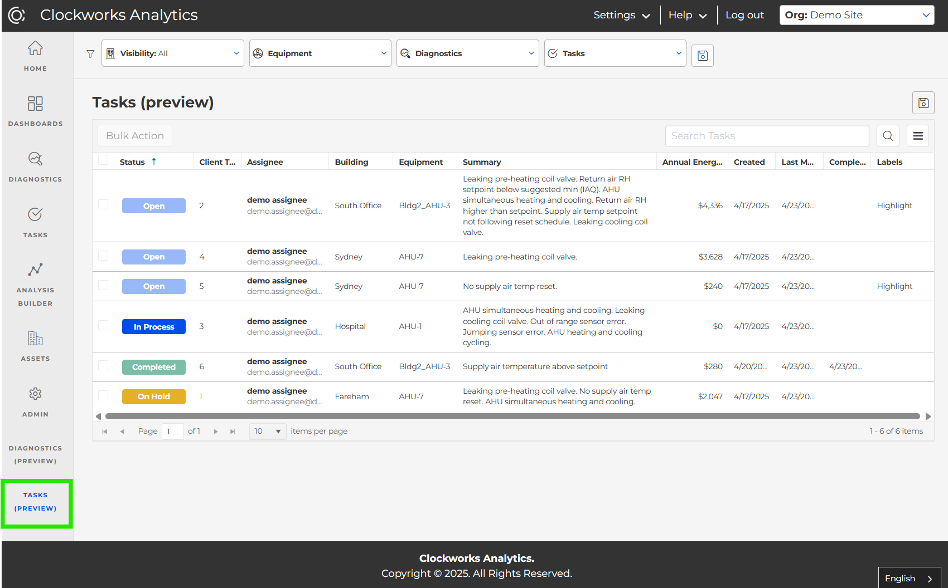
Task: Open the Help menu
Action: [688, 15]
